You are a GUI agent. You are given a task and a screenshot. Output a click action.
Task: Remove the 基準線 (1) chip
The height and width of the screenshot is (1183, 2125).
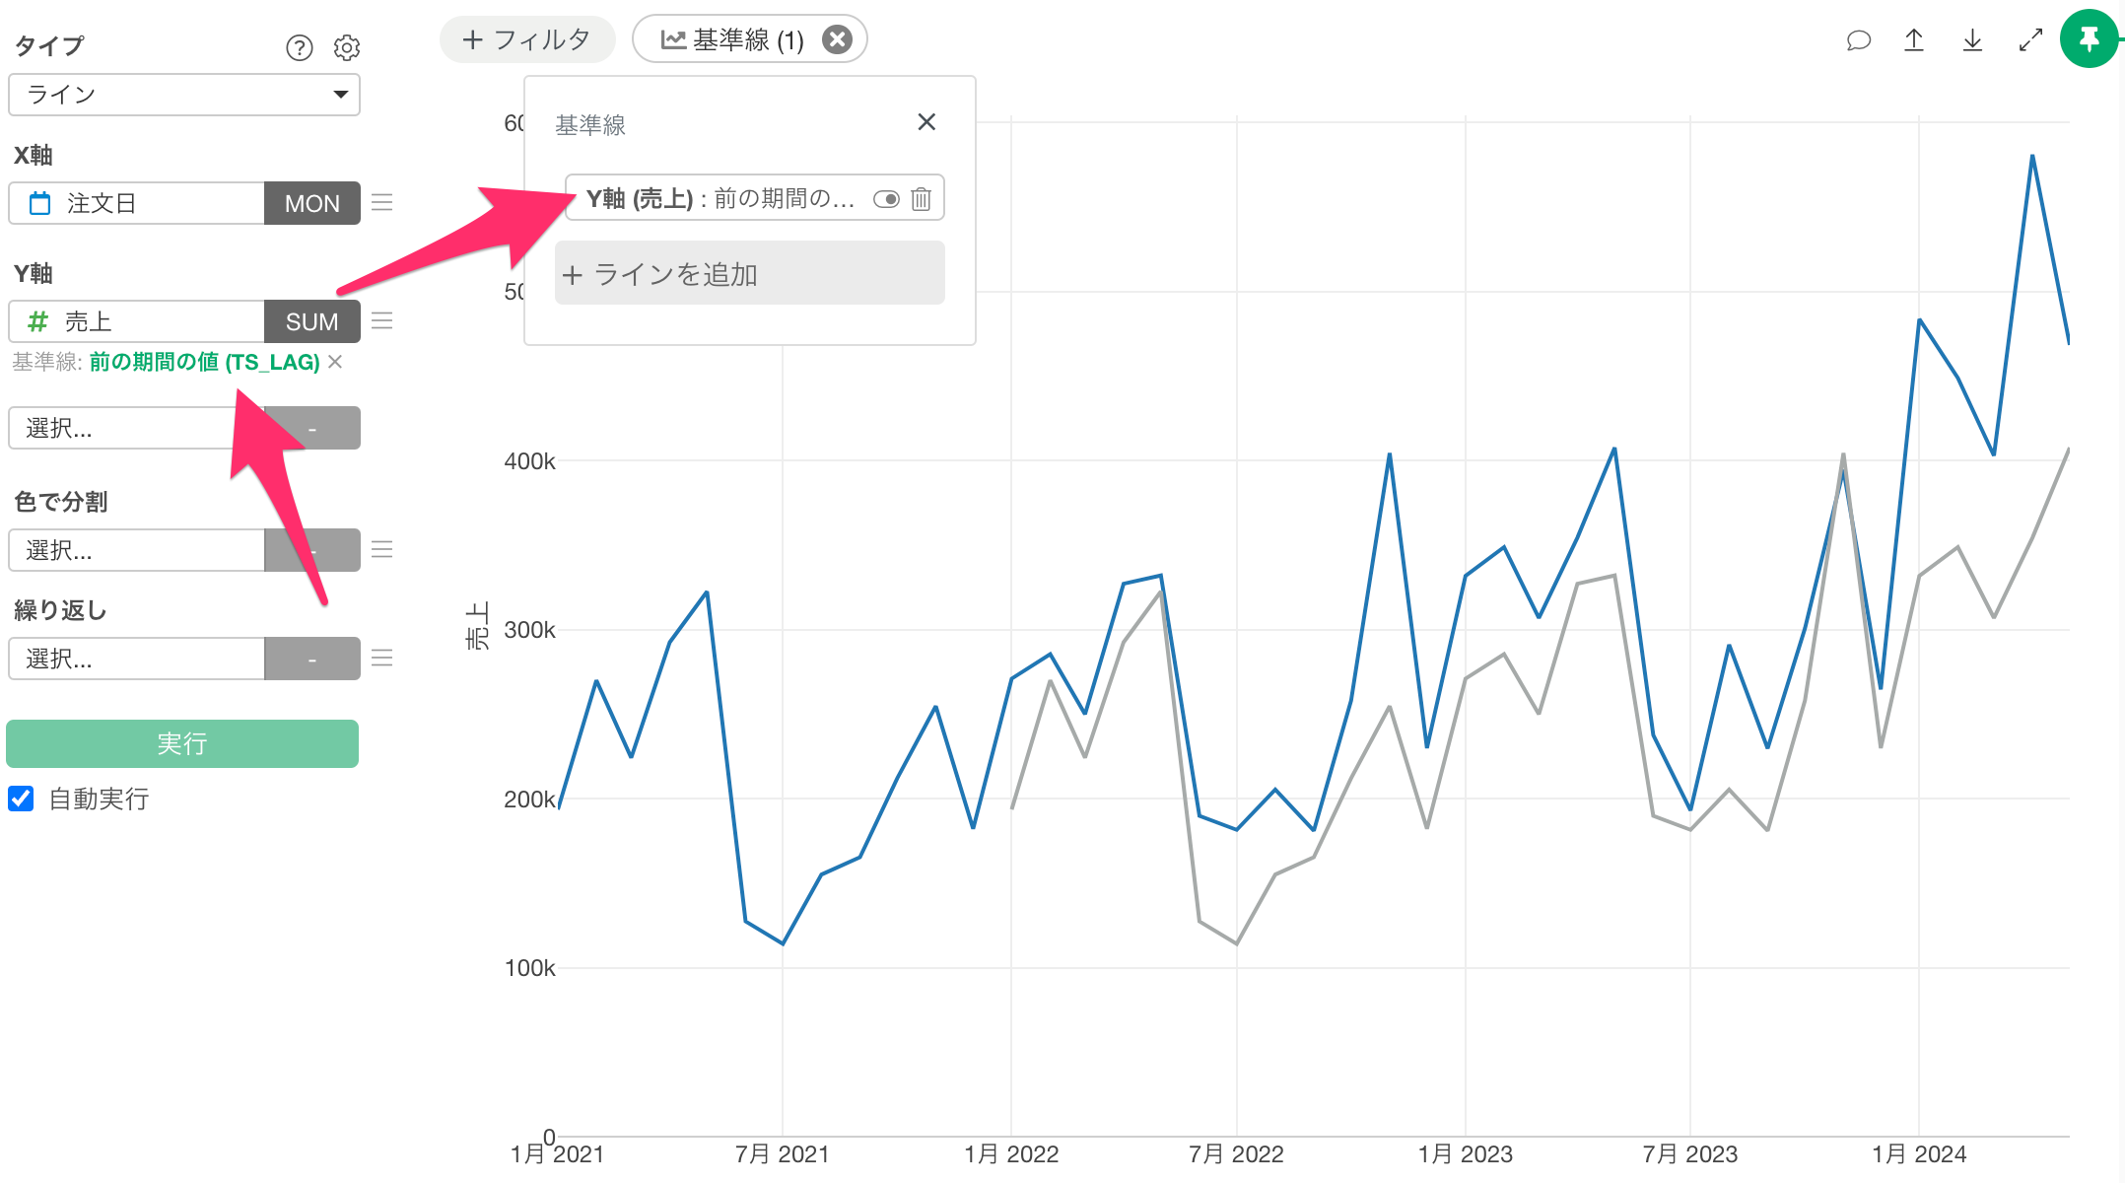tap(837, 39)
